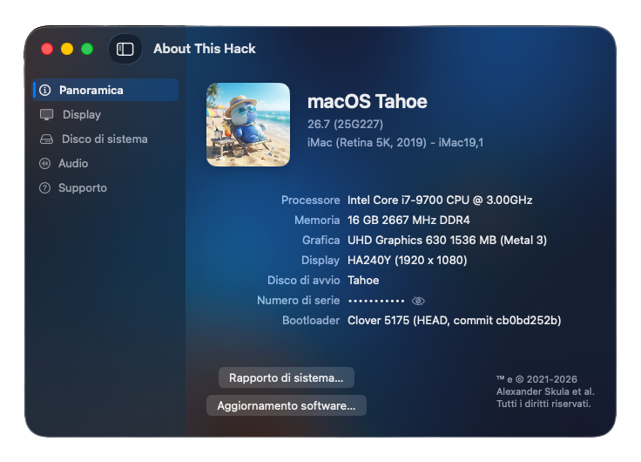Click the Display label in the spec list

[x=320, y=261]
